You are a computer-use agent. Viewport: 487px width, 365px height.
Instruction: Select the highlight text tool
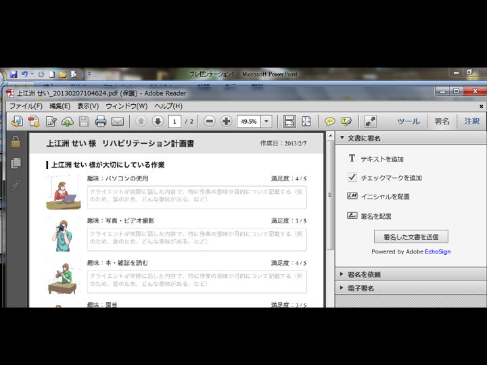tap(346, 122)
